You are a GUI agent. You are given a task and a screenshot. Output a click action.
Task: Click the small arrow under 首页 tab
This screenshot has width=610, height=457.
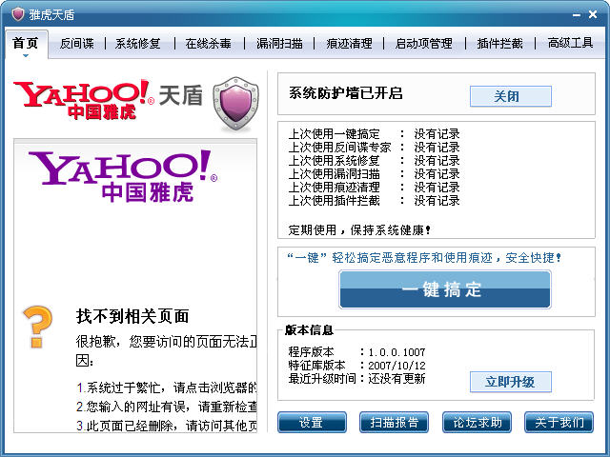[26, 56]
